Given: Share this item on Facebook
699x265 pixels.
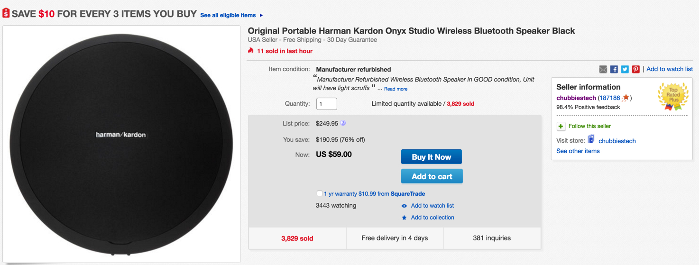Looking at the screenshot, I should pos(614,69).
